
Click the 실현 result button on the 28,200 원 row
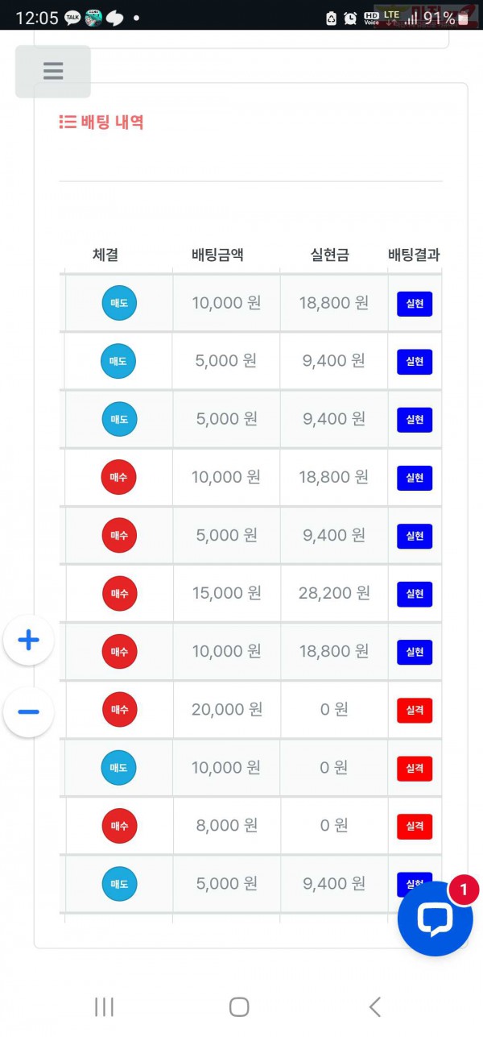414,594
